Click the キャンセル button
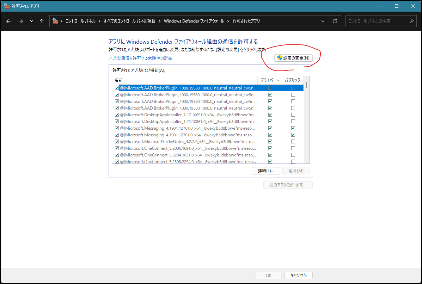422x284 pixels. [x=299, y=276]
